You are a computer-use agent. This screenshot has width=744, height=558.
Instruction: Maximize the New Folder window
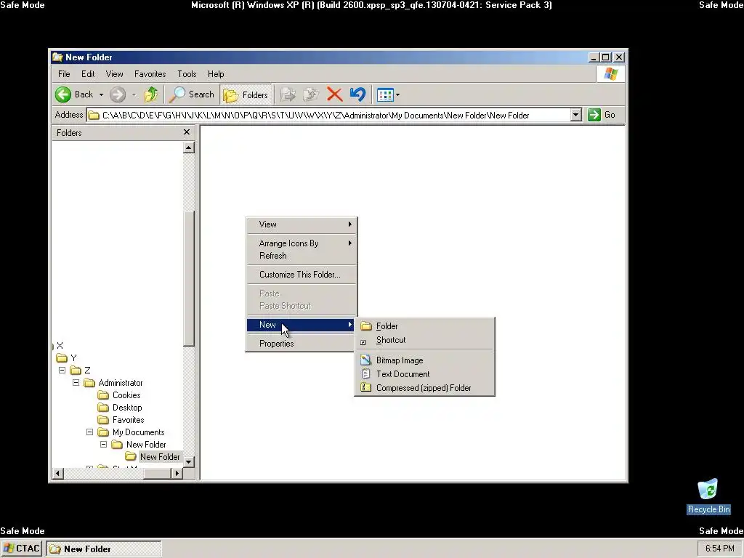click(606, 57)
